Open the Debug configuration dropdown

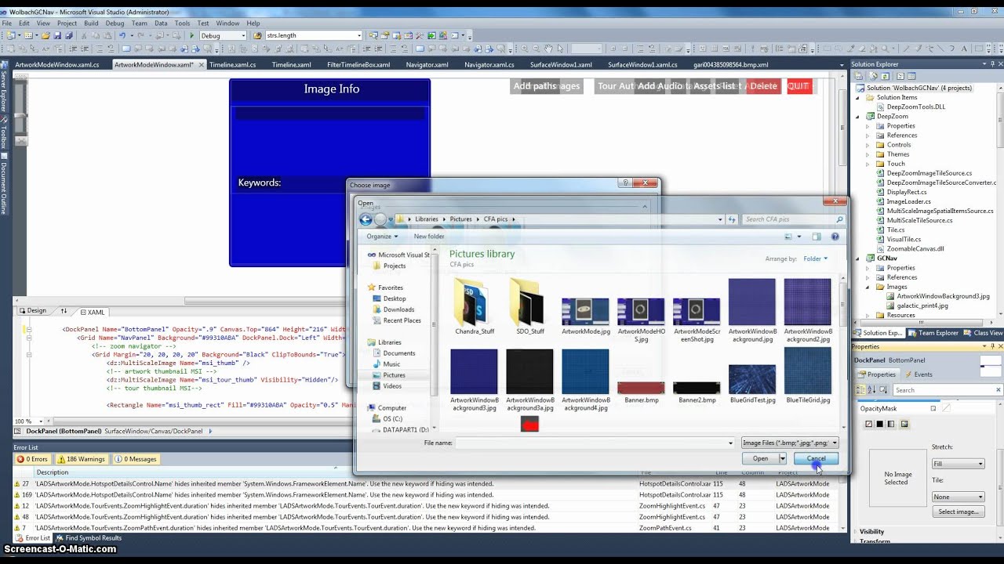coord(242,35)
